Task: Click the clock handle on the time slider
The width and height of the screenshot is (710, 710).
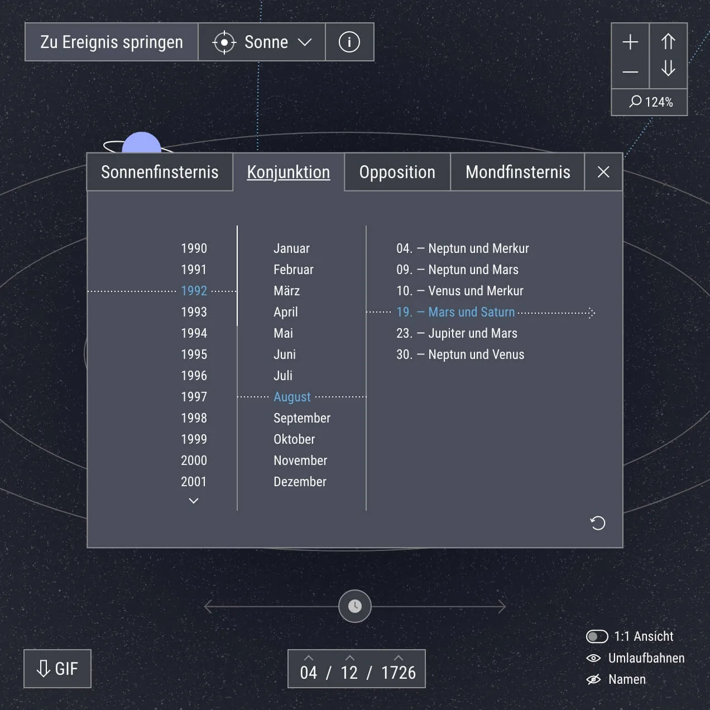Action: [355, 606]
